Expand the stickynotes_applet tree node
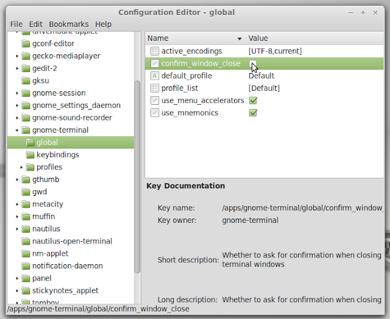The image size is (390, 319). [17, 290]
